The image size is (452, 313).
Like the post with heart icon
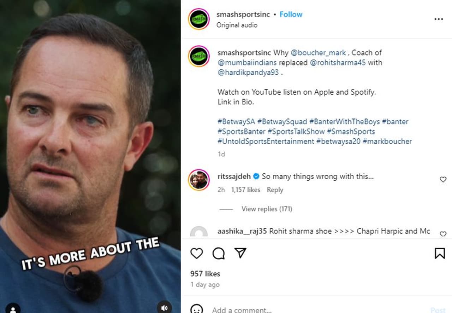click(x=197, y=253)
